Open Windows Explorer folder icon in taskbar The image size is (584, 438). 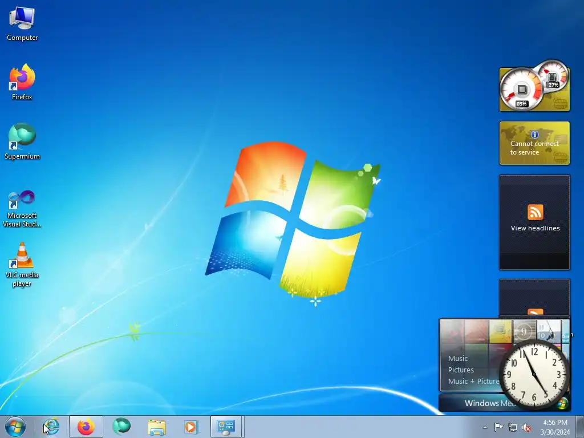tap(157, 427)
